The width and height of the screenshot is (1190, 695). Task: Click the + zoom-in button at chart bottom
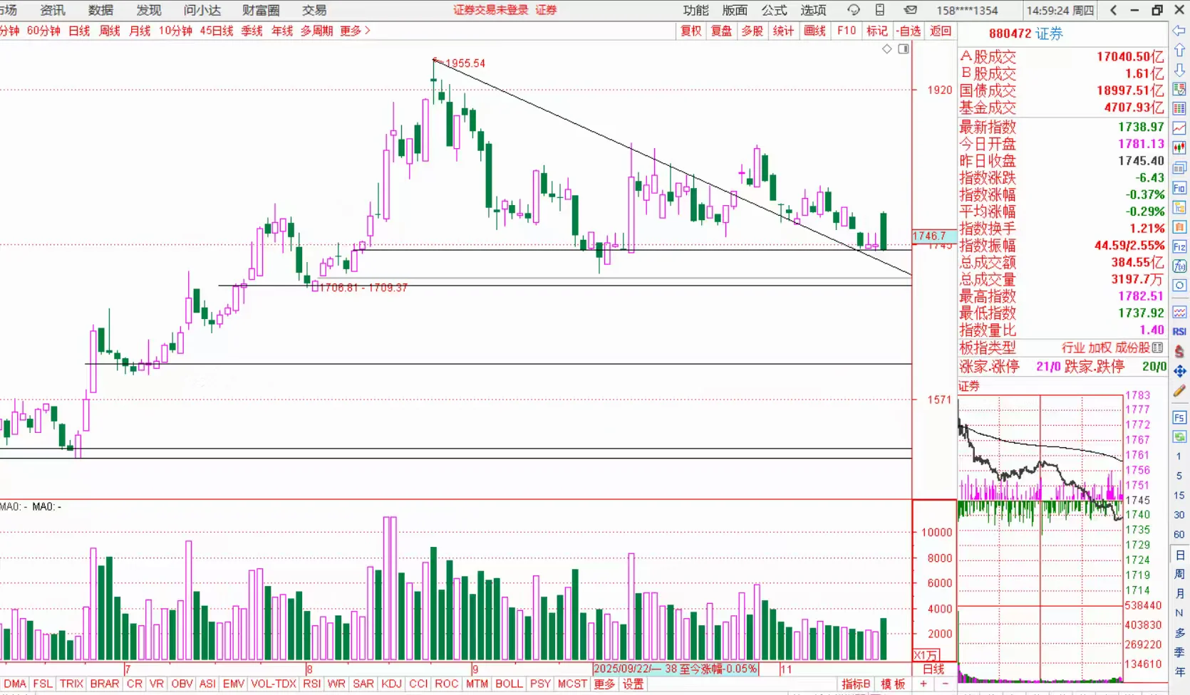pyautogui.click(x=923, y=684)
